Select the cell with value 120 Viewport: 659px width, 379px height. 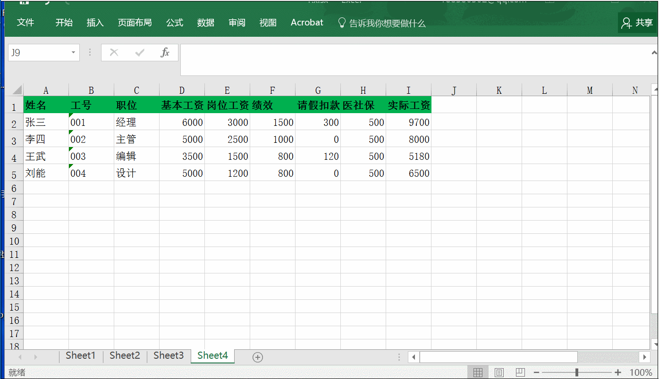coord(318,156)
